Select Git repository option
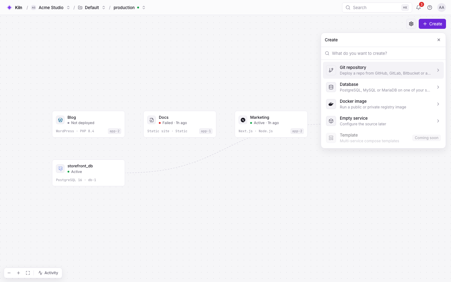 (x=383, y=70)
